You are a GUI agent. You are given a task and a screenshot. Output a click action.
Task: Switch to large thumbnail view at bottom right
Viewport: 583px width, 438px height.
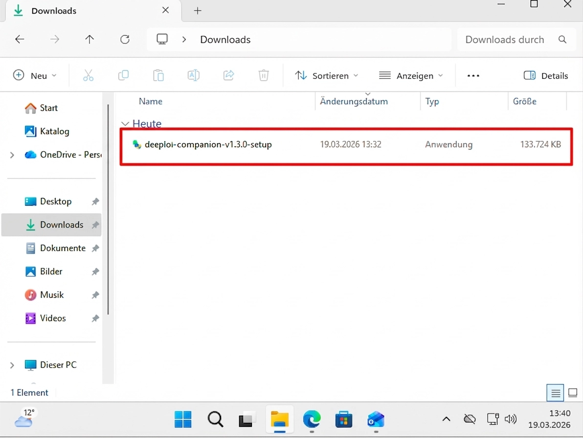pyautogui.click(x=572, y=393)
